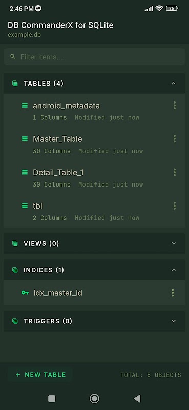Open the three-dot menu for tbl
Image resolution: width=189 pixels, height=410 pixels.
(x=174, y=206)
